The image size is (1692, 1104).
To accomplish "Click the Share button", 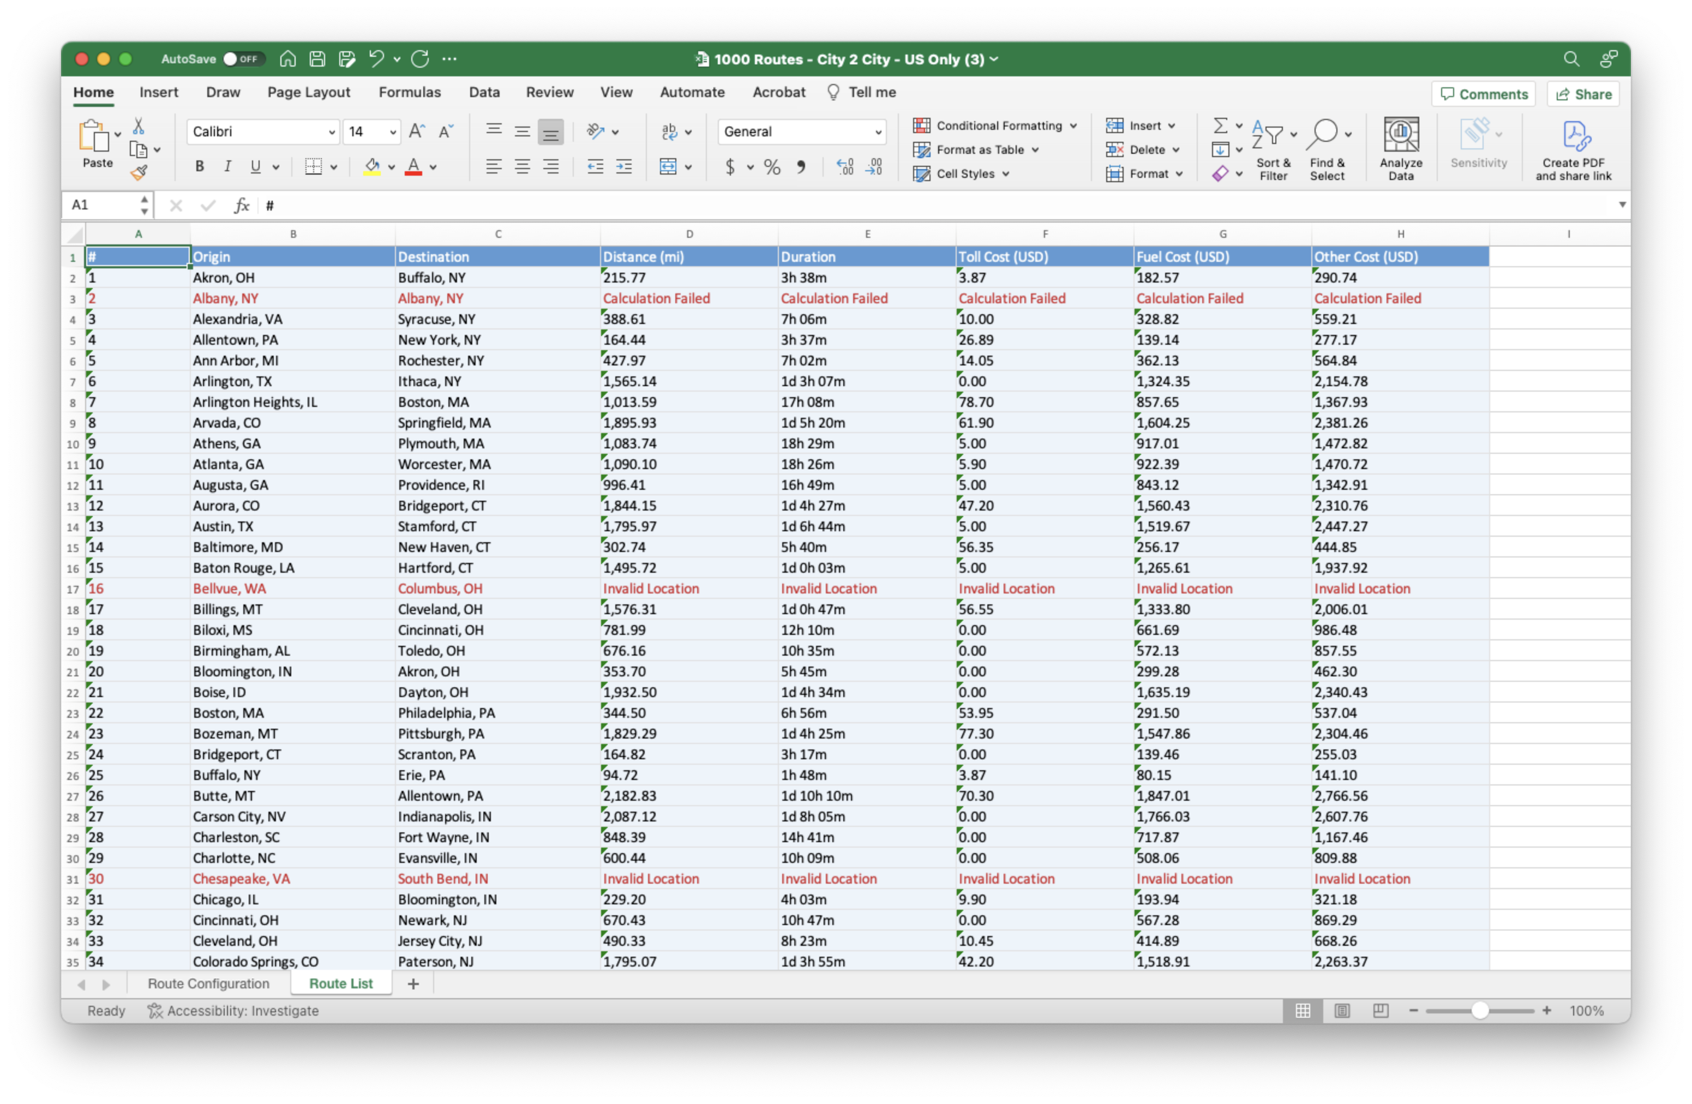I will tap(1583, 94).
